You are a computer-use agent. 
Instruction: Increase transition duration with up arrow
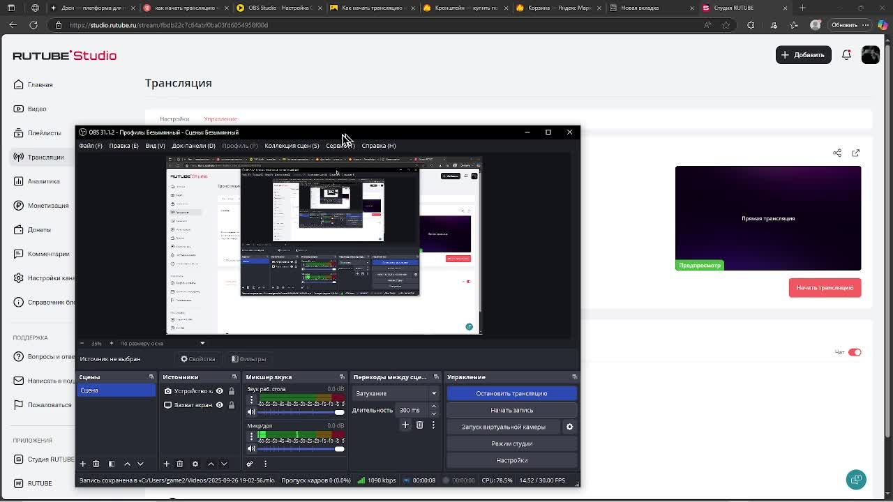click(x=433, y=406)
